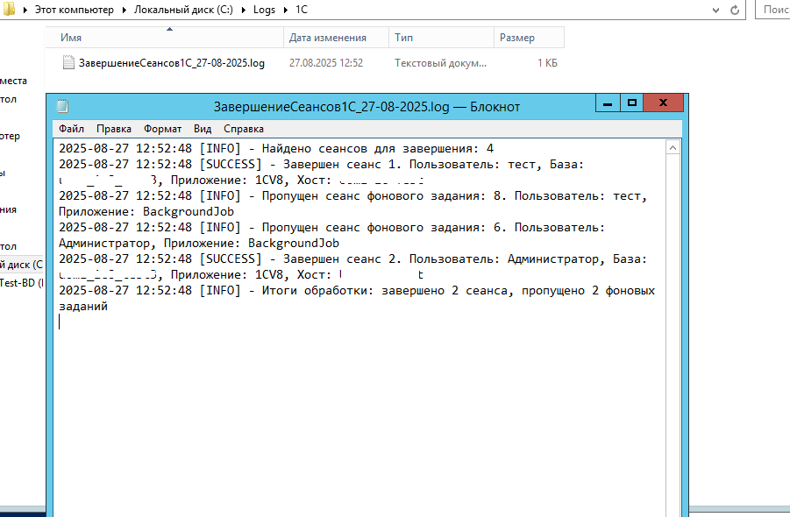The height and width of the screenshot is (517, 790).
Task: Click the "Найдено сеансов для завершения: 4" log line
Action: (x=276, y=148)
